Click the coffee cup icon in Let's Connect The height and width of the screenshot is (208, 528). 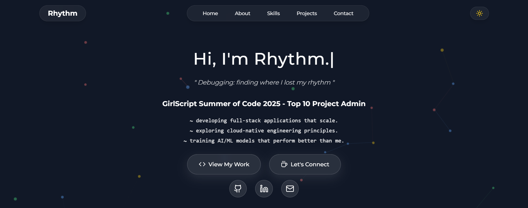284,164
